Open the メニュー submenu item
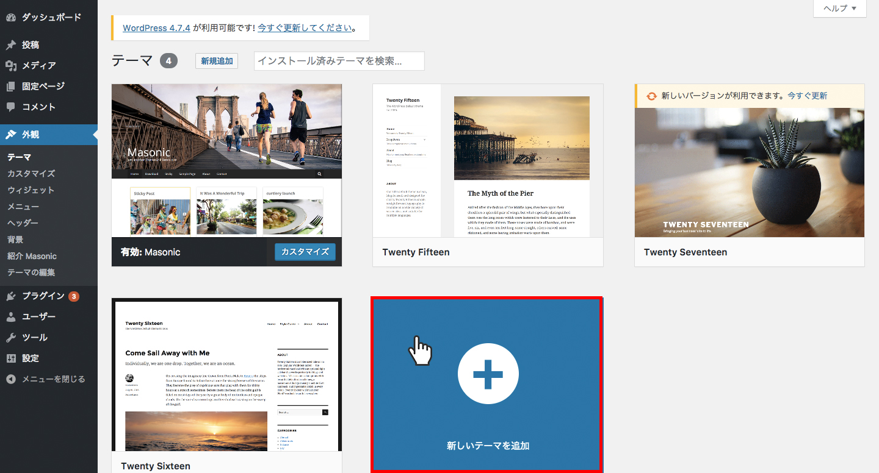This screenshot has height=473, width=879. (23, 207)
